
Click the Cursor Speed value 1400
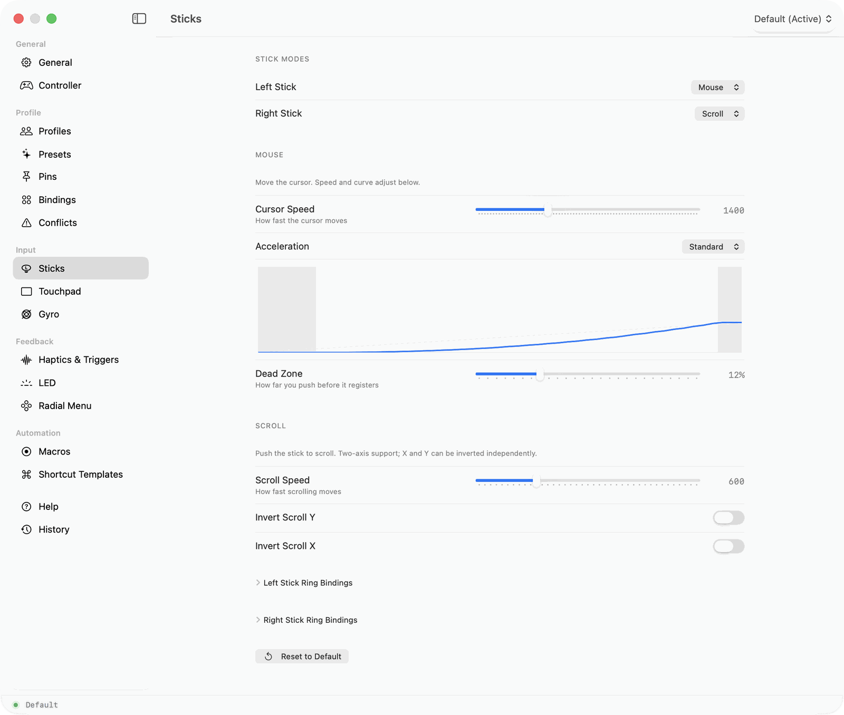pyautogui.click(x=734, y=210)
